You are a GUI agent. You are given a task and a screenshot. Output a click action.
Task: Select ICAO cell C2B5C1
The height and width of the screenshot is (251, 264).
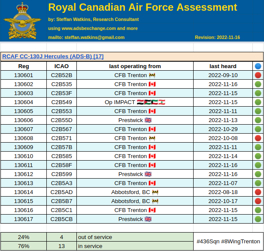click(61, 210)
